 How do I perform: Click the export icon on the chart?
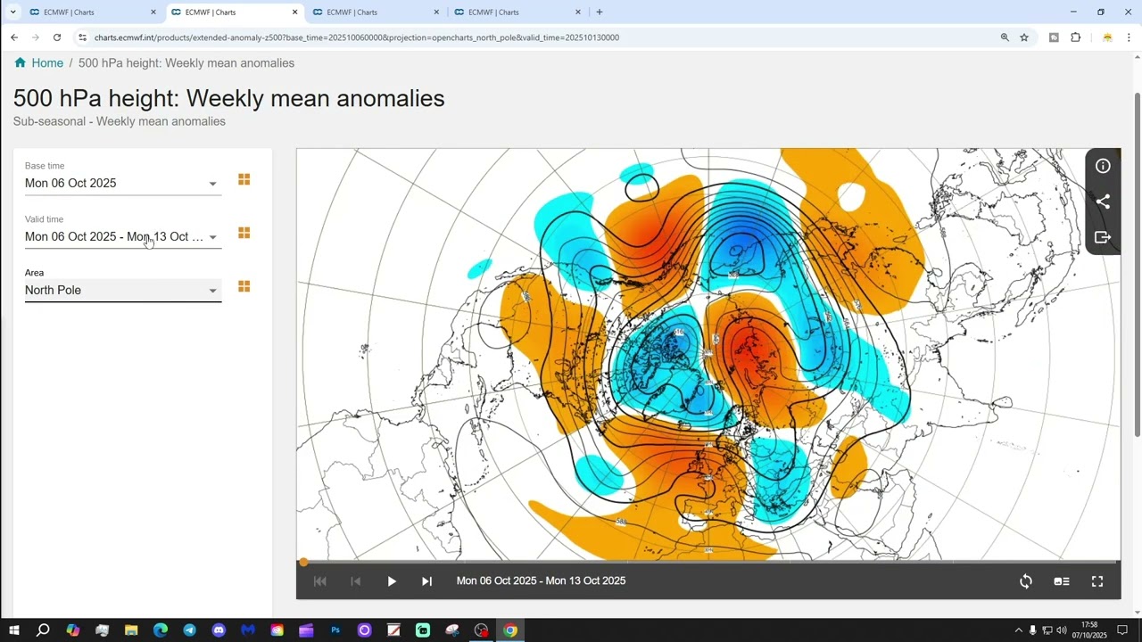pos(1103,237)
